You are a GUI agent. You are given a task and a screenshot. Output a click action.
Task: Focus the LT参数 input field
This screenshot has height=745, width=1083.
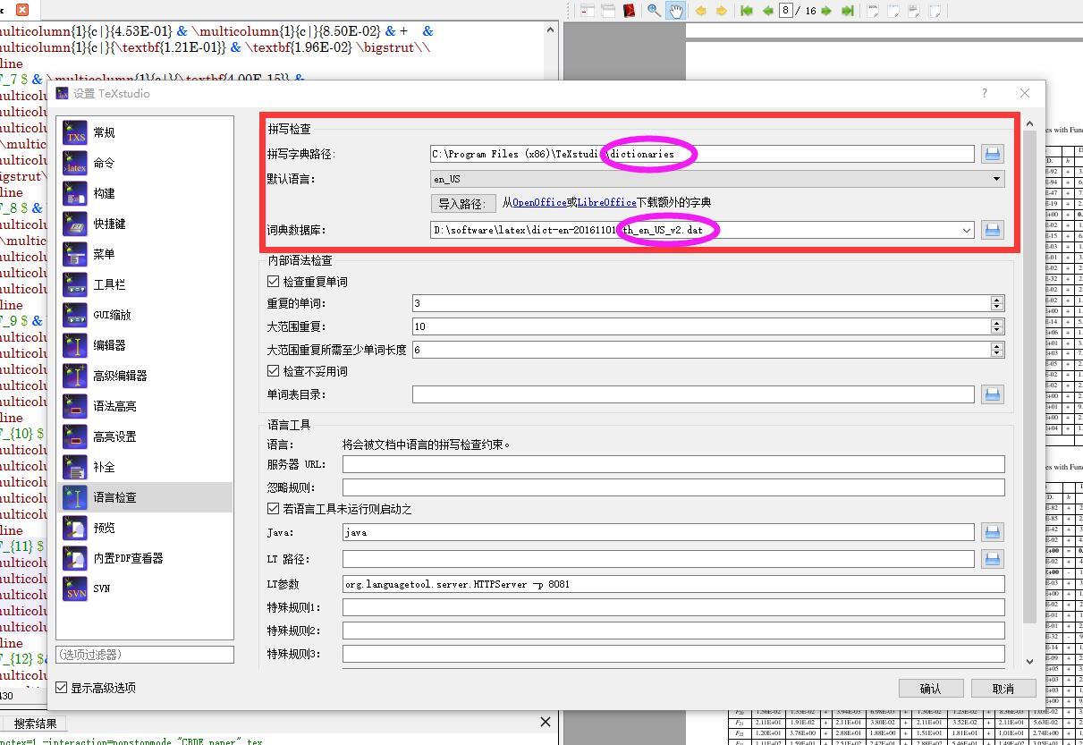[x=673, y=584]
